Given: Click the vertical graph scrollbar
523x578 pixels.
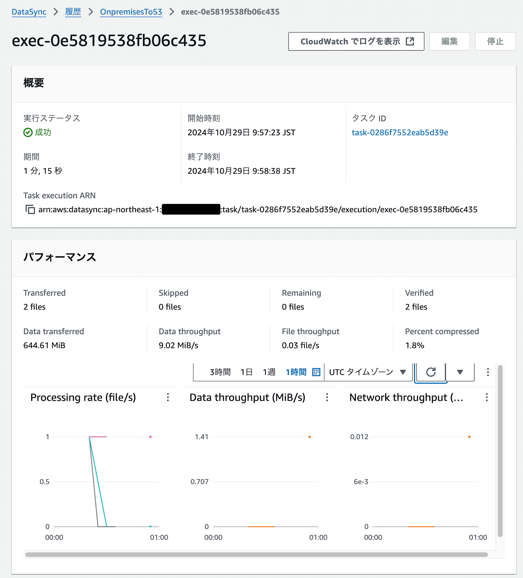Looking at the screenshot, I should click(500, 451).
